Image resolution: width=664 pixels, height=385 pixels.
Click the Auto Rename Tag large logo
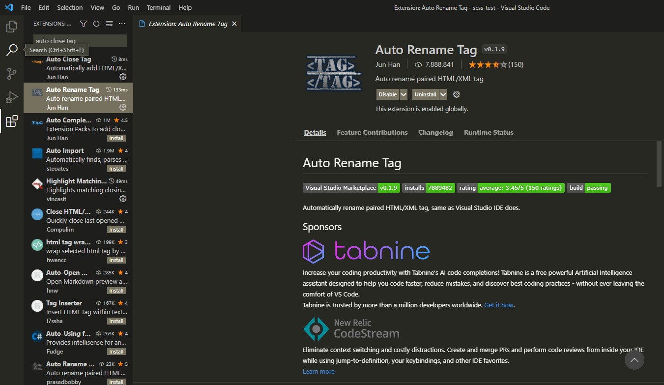point(334,73)
